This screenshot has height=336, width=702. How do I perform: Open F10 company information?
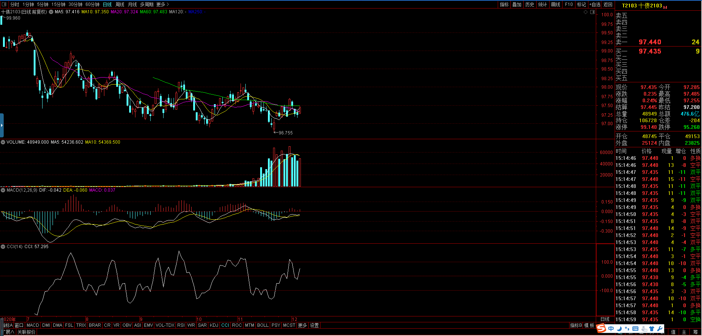point(569,4)
